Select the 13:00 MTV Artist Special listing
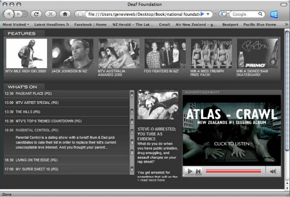 pyautogui.click(x=67, y=103)
